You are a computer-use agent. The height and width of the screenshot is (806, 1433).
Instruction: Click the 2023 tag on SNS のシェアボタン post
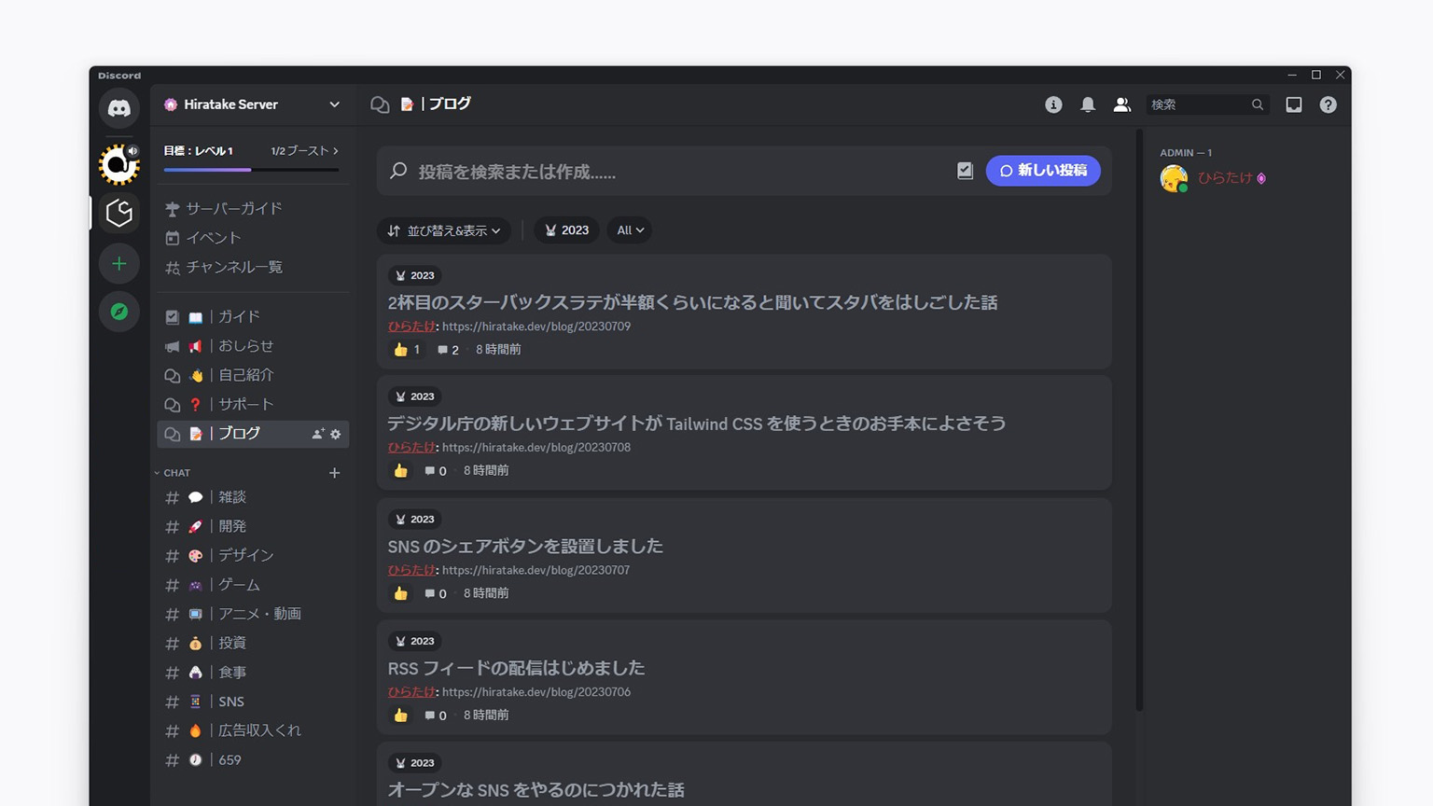415,520
